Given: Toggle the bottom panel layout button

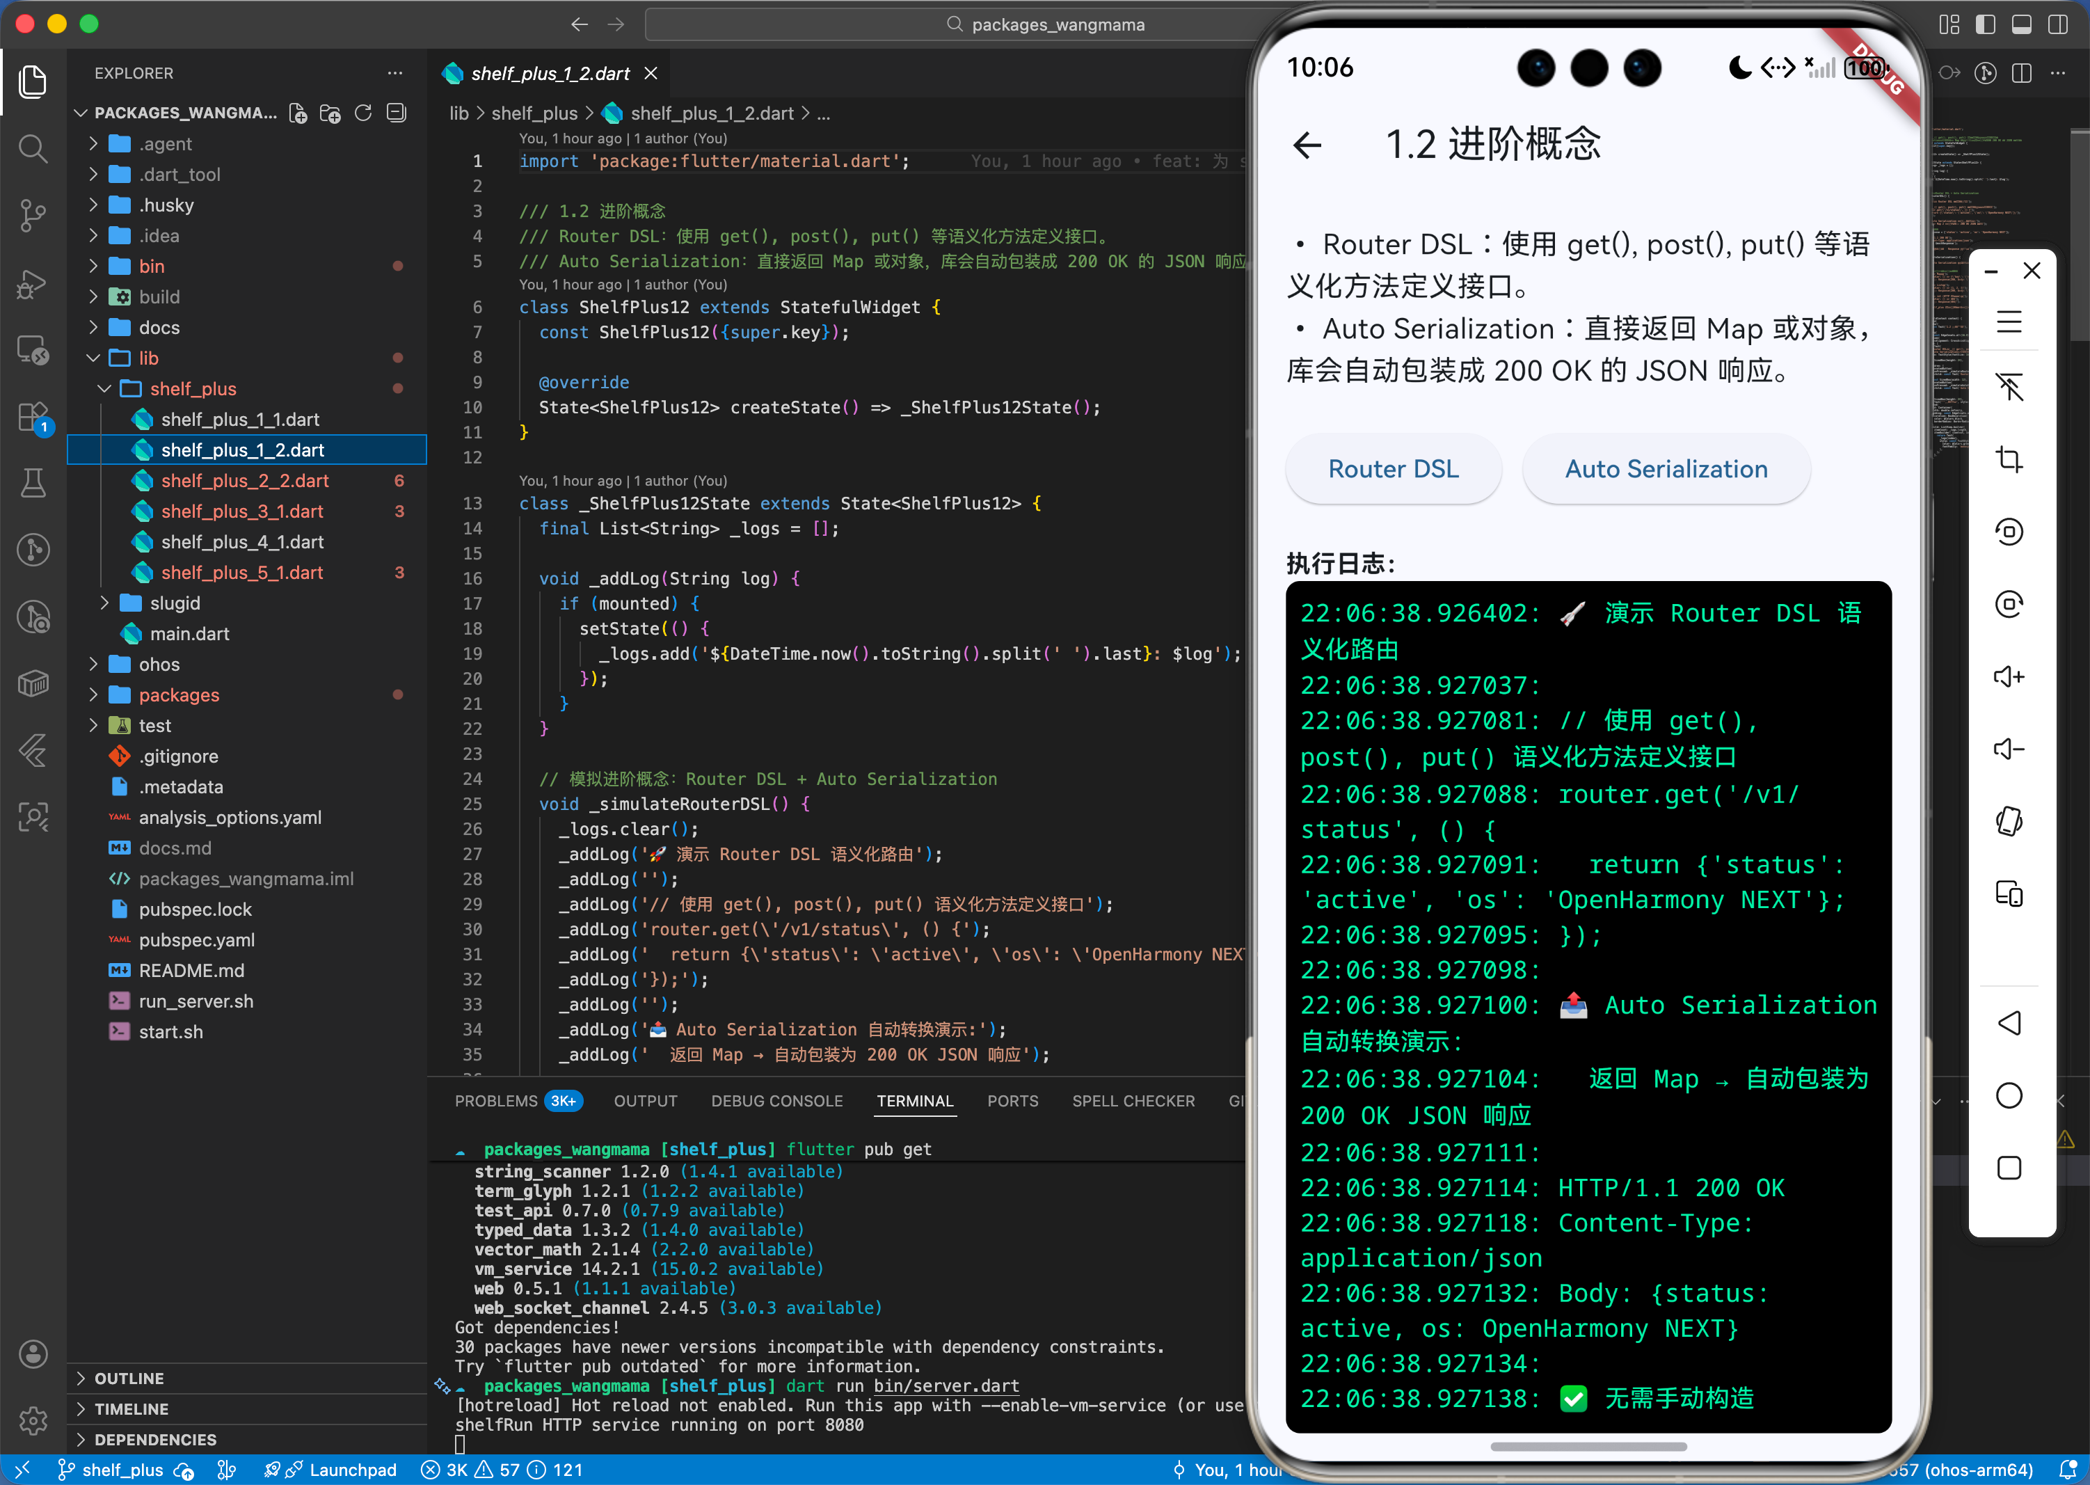Looking at the screenshot, I should pos(2021,24).
